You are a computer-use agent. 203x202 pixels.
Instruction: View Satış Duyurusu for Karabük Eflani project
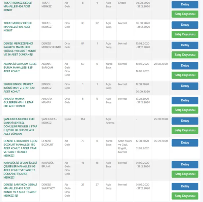pos(185,174)
